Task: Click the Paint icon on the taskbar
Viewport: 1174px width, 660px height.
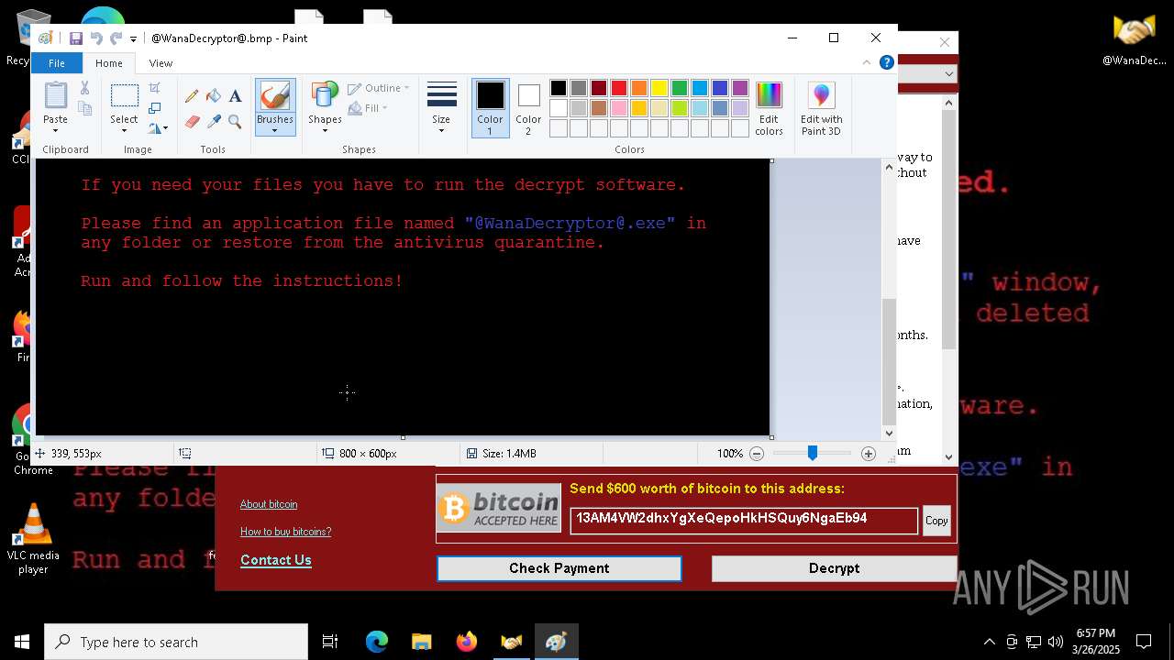Action: (557, 642)
